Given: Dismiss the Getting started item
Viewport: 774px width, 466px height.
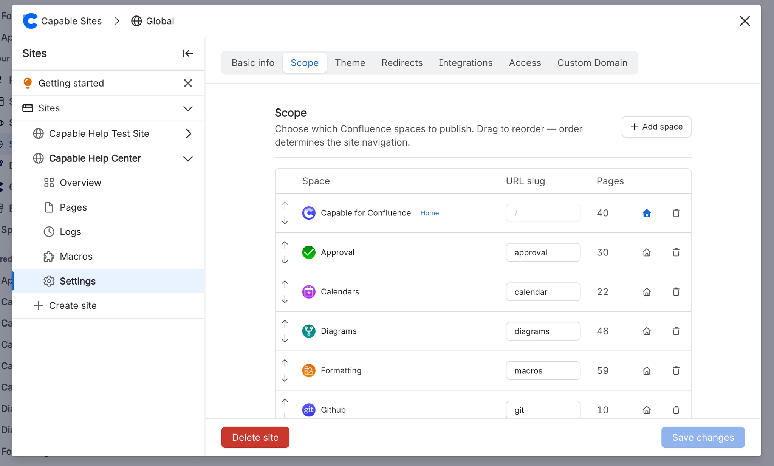Looking at the screenshot, I should [188, 83].
